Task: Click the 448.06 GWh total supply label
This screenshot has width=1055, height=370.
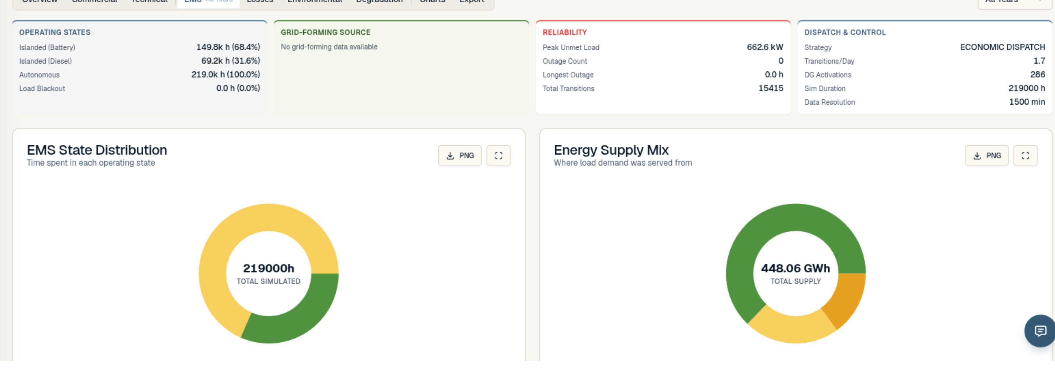Action: click(795, 269)
